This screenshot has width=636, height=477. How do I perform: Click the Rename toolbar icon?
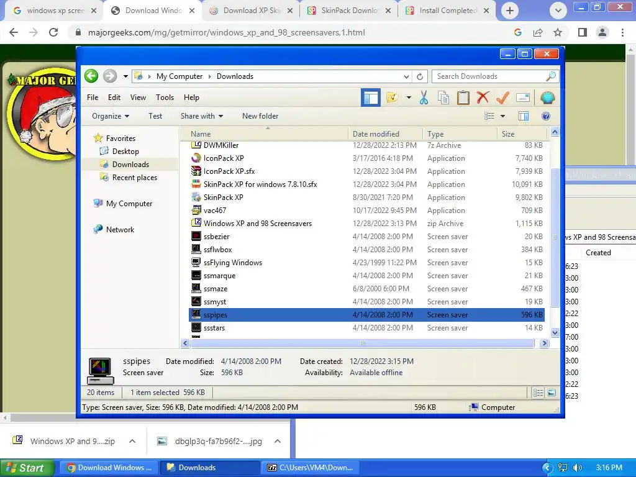coord(523,98)
